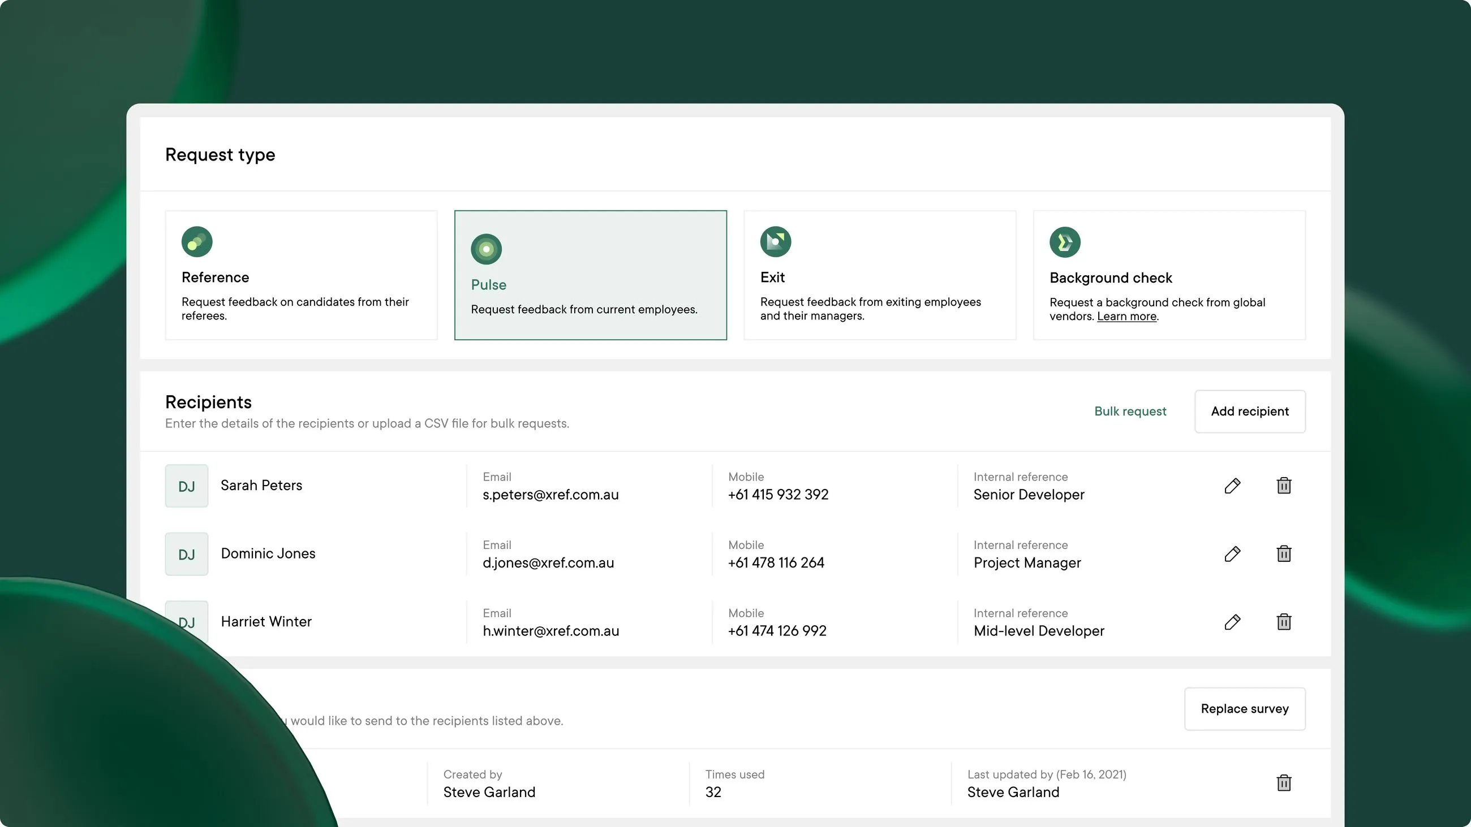Click the s.peters@xref.com.au email field
Image resolution: width=1471 pixels, height=827 pixels.
tap(550, 494)
